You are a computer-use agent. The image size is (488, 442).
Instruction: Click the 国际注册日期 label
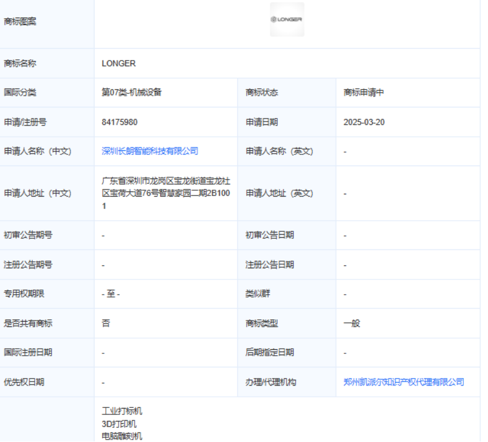click(x=28, y=352)
